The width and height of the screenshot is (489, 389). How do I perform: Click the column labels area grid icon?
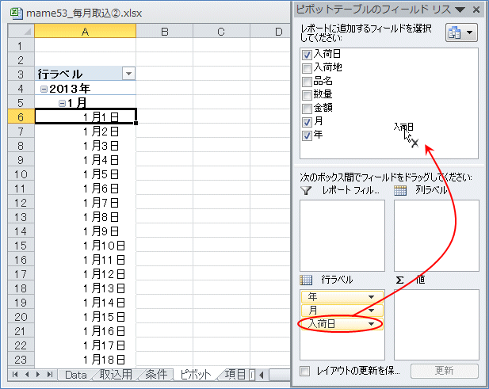(x=400, y=190)
